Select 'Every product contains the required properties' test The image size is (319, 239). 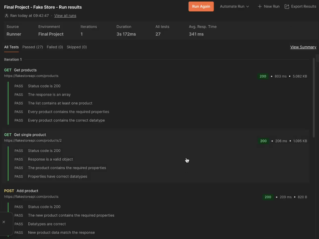tap(69, 112)
